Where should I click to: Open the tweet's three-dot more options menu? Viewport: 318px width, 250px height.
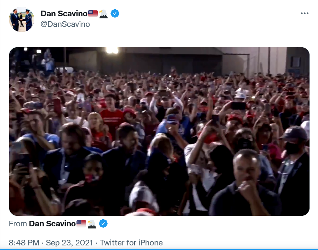[305, 13]
